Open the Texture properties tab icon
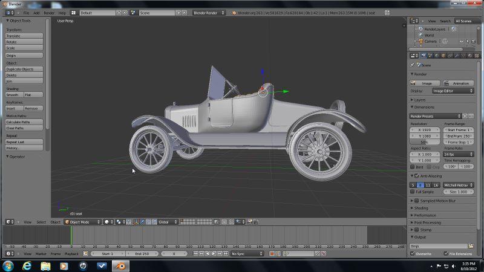This screenshot has width=484, height=272. tap(477, 56)
